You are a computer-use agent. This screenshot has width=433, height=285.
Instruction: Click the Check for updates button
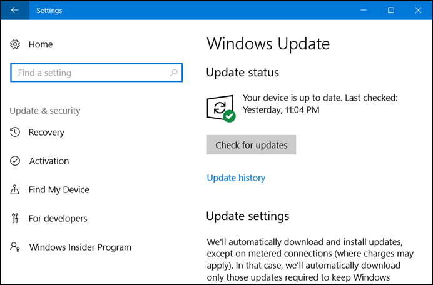(252, 144)
